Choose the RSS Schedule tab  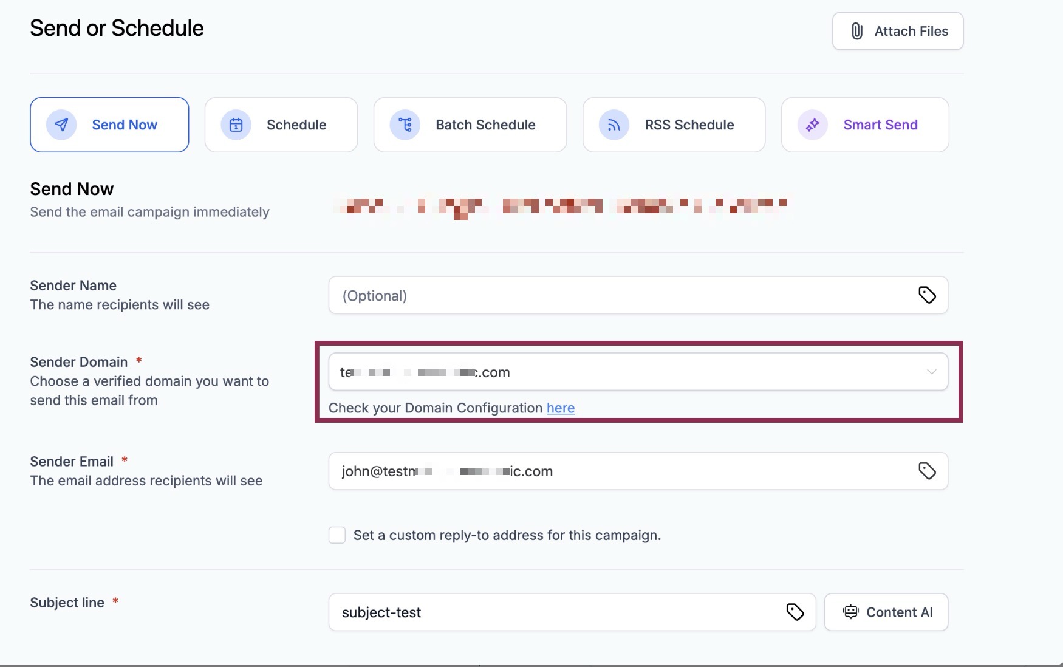pyautogui.click(x=689, y=125)
